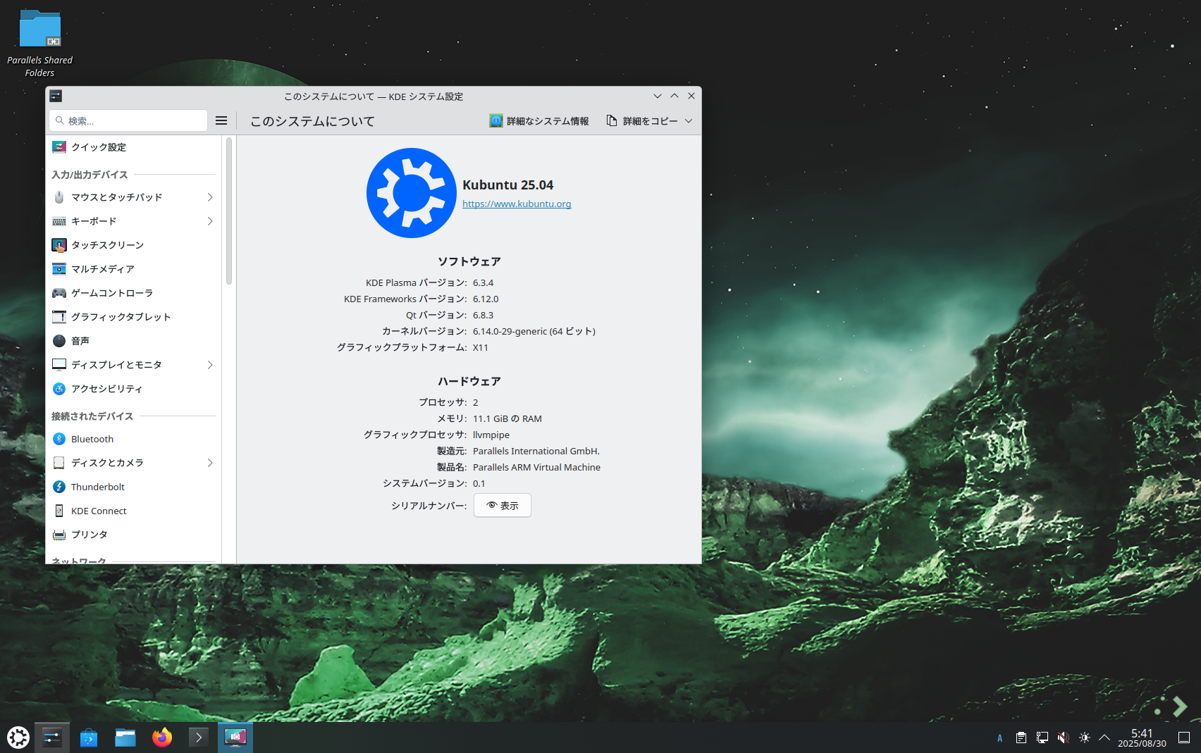Select ディスプレイとモニタ settings
Viewport: 1201px width, 753px height.
point(134,365)
